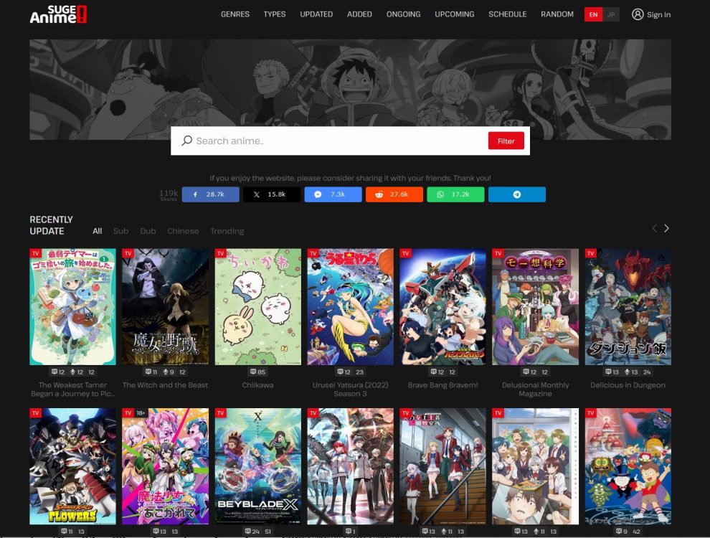Share on WhatsApp (17.2k)
Viewport: 710px width, 538px height.
455,194
